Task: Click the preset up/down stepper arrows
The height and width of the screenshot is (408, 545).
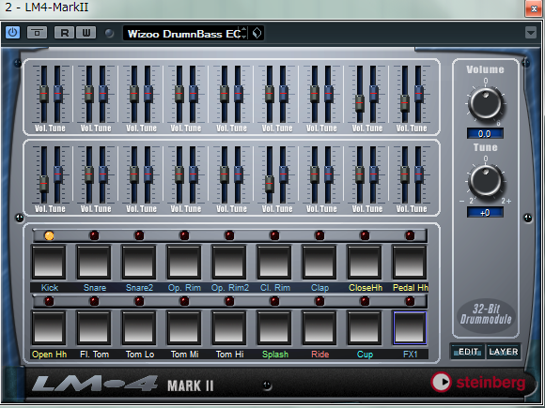Action: tap(244, 33)
